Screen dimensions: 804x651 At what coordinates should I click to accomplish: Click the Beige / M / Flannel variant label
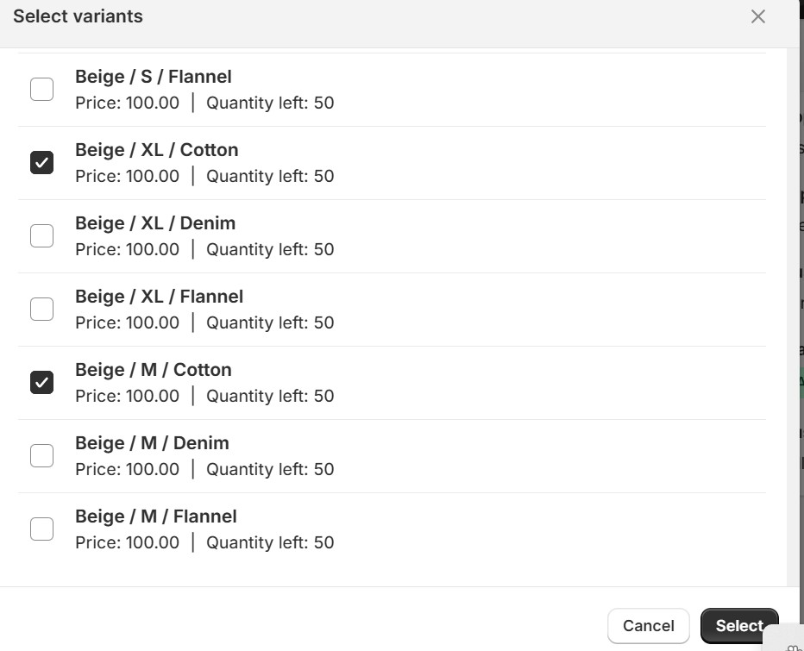pyautogui.click(x=155, y=516)
